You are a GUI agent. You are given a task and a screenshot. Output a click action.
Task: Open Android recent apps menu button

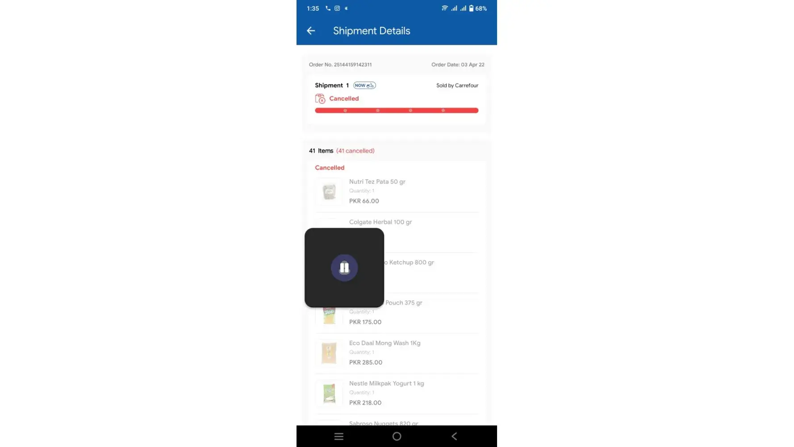click(x=339, y=436)
